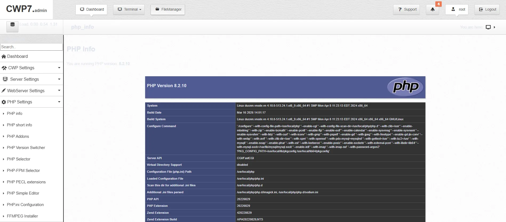This screenshot has width=506, height=222.
Task: Open the Dashboard top button
Action: coord(91,9)
